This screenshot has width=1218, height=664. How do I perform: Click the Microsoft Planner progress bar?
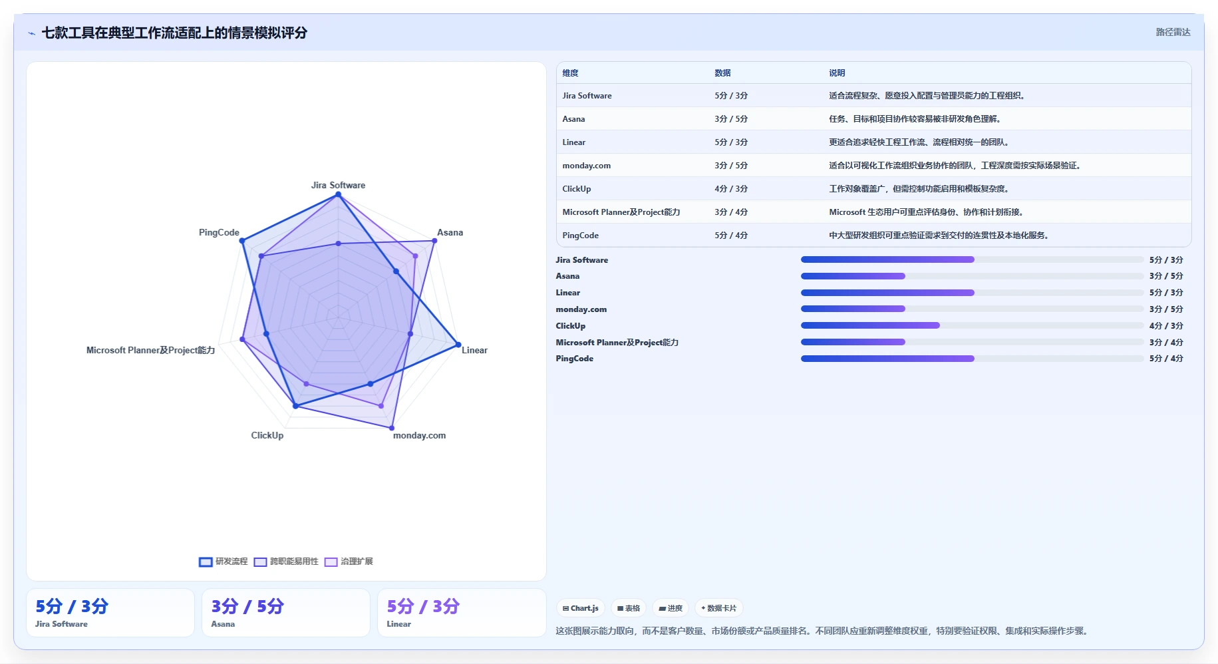click(973, 342)
